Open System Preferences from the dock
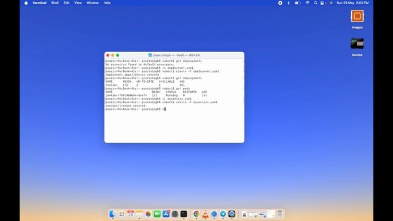This screenshot has height=221, width=393. [175, 214]
